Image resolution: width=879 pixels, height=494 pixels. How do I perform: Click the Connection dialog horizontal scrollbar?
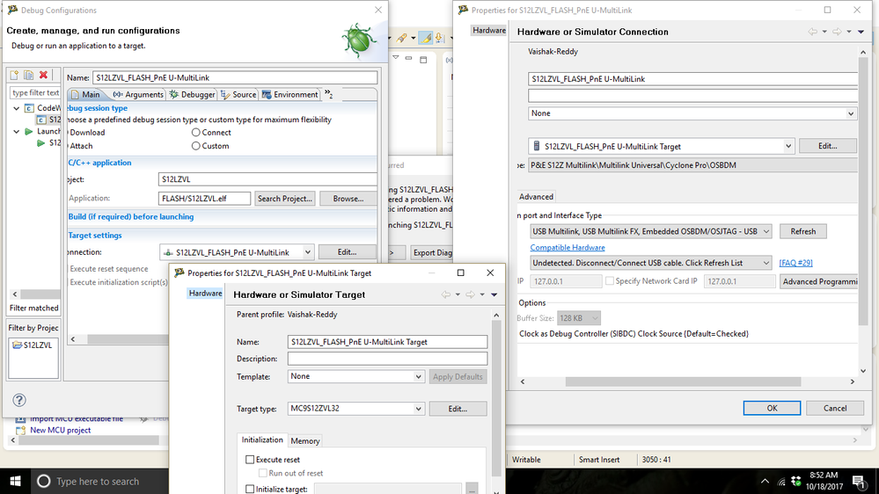(683, 381)
